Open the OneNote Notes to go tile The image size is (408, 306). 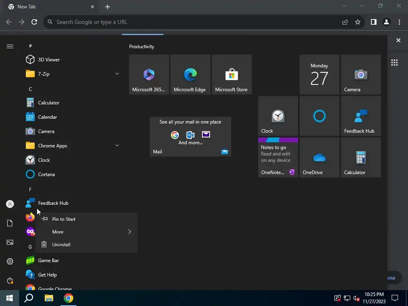click(x=278, y=157)
